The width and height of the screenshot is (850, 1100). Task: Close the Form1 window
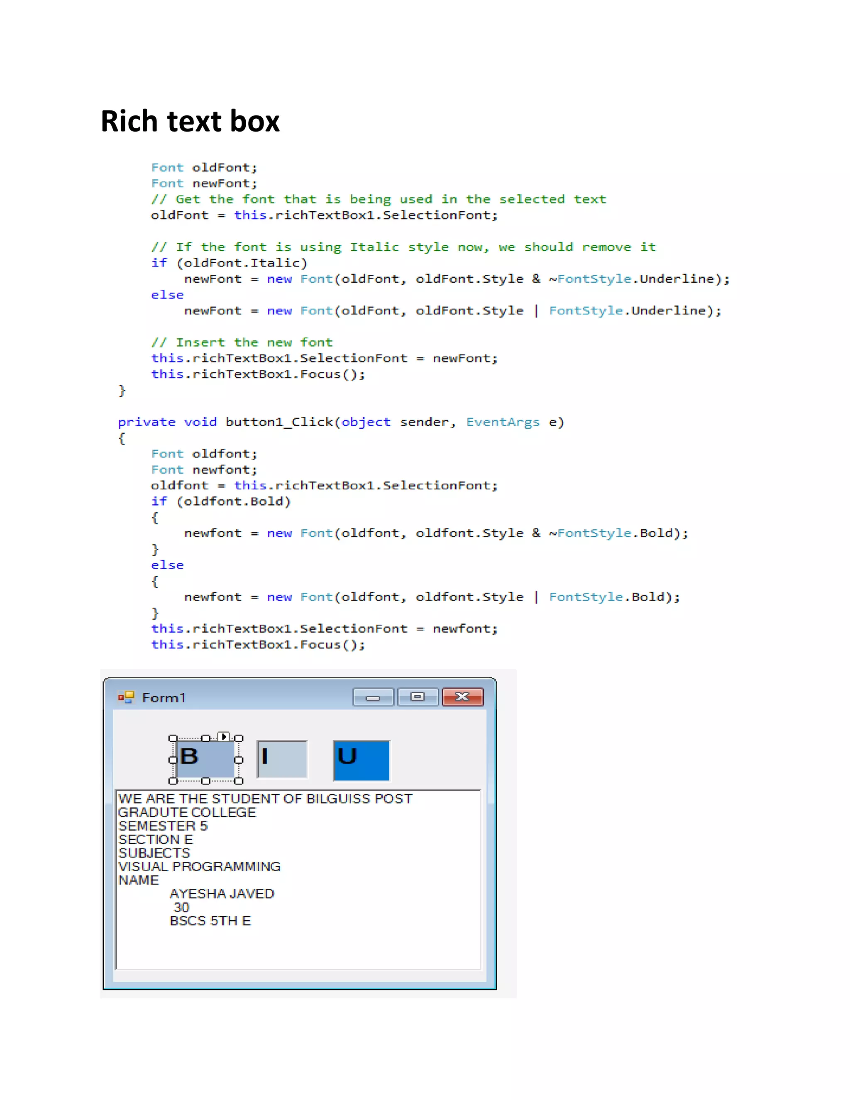coord(462,697)
